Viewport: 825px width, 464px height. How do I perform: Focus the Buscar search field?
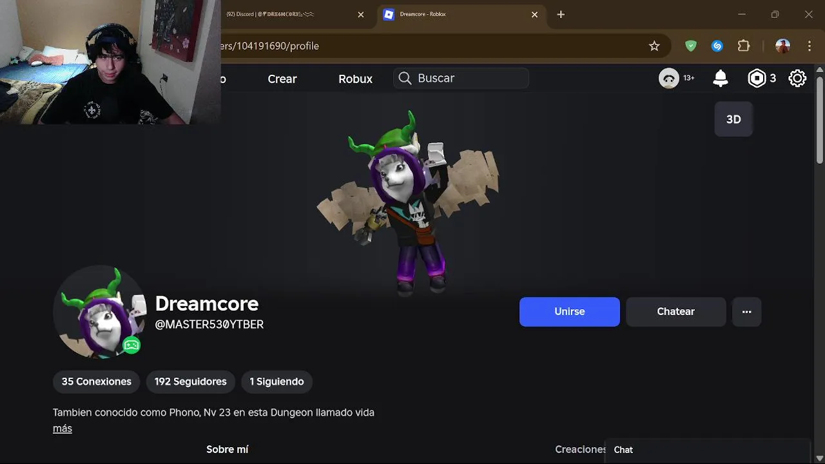click(461, 78)
